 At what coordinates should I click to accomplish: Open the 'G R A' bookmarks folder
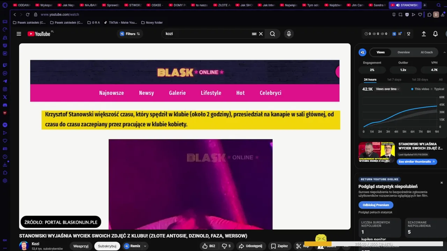pyautogui.click(x=94, y=23)
